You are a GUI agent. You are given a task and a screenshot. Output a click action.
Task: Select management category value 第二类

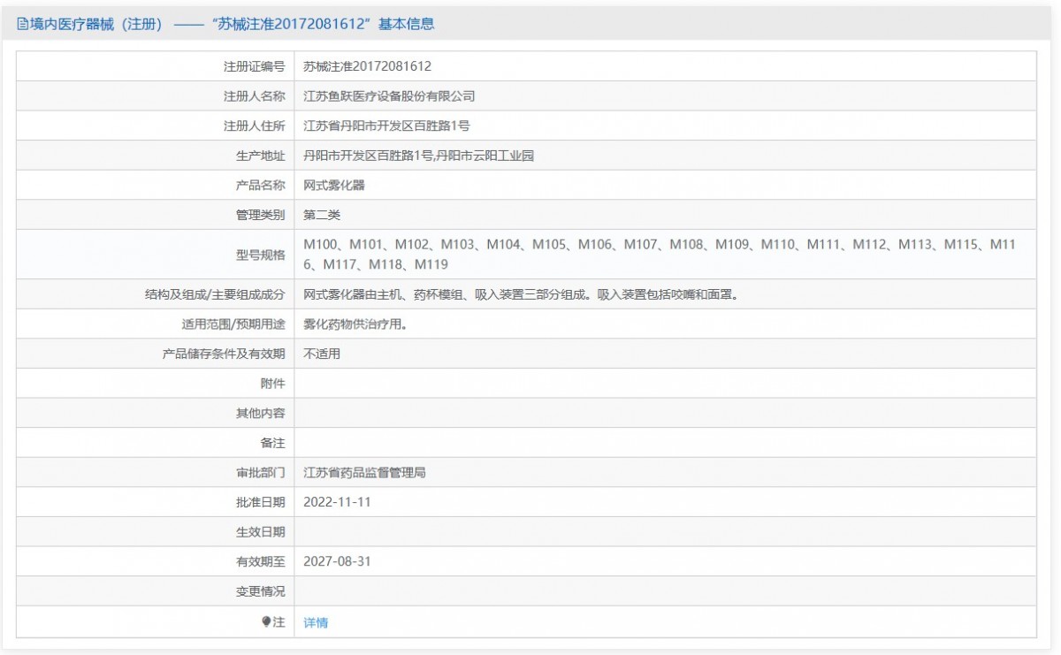[x=322, y=215]
